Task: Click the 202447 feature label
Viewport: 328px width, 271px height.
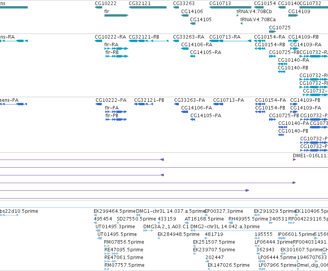Action: pos(215,258)
